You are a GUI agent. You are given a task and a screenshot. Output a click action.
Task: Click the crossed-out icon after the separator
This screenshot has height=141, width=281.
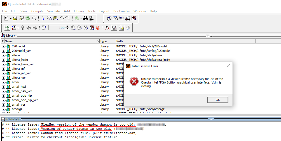click(107, 28)
